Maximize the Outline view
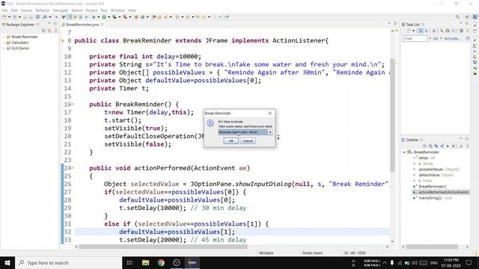 [x=467, y=139]
